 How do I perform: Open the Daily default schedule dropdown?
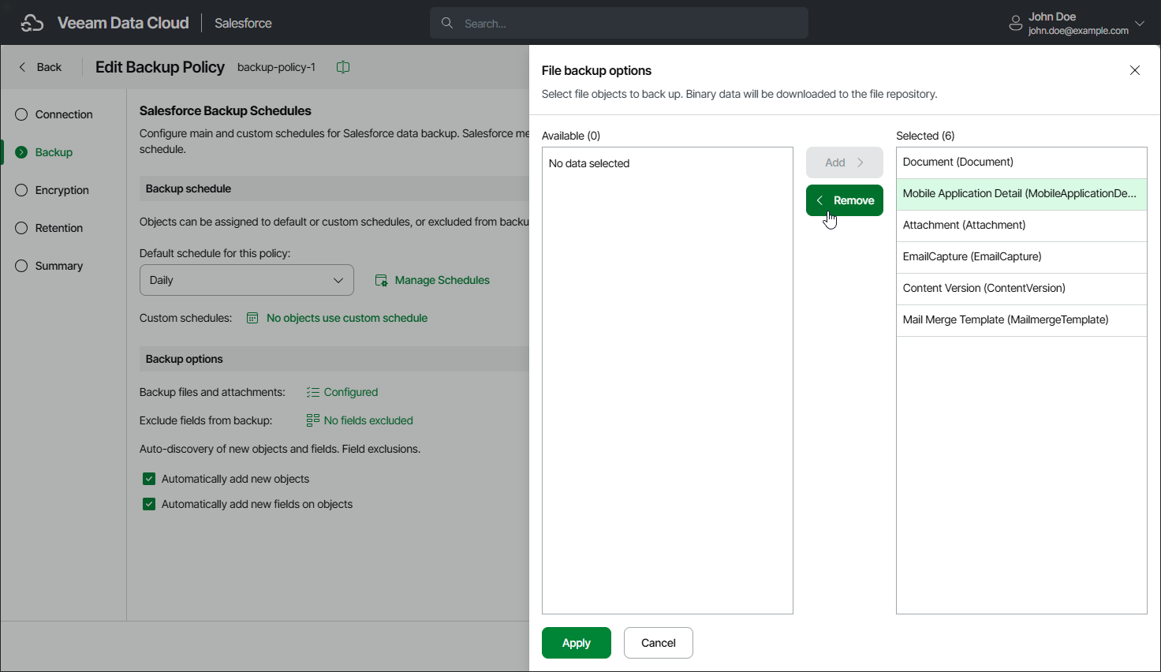(x=247, y=280)
